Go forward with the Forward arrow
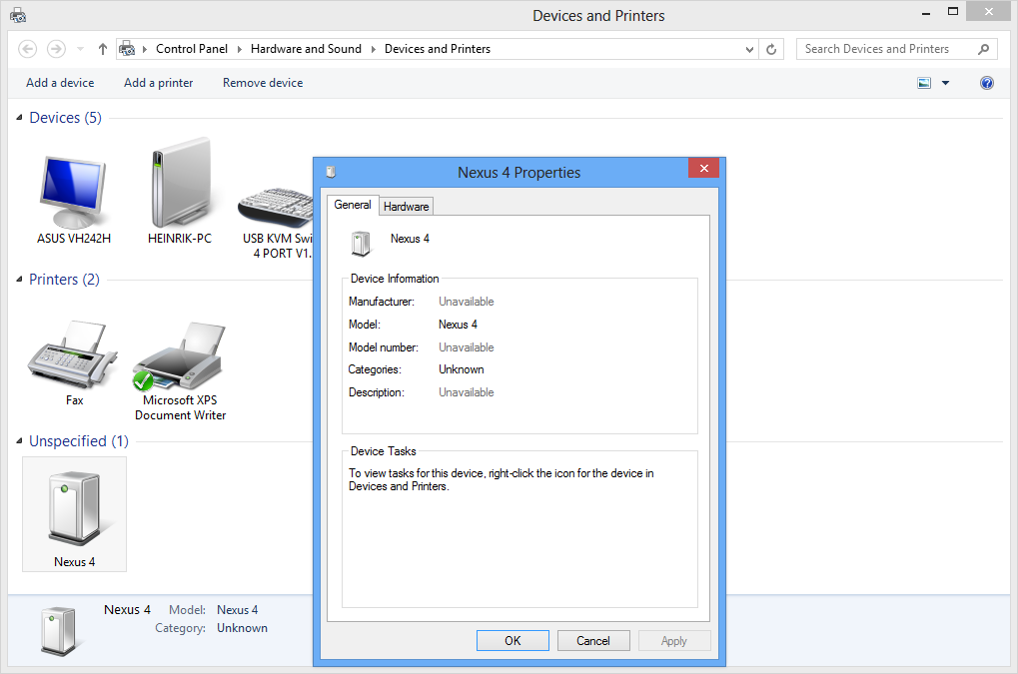The width and height of the screenshot is (1018, 674). [57, 49]
